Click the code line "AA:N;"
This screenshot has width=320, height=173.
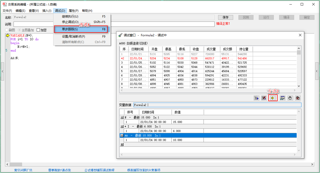pyautogui.click(x=15, y=58)
